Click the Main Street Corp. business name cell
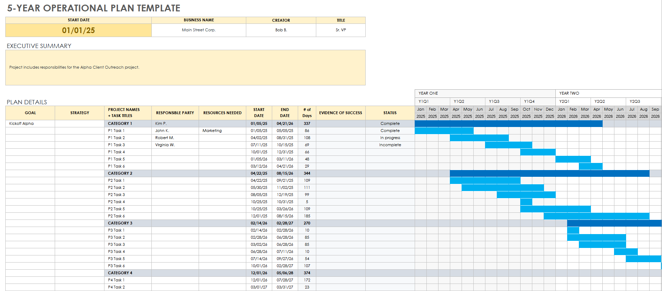The height and width of the screenshot is (291, 662). coord(199,30)
